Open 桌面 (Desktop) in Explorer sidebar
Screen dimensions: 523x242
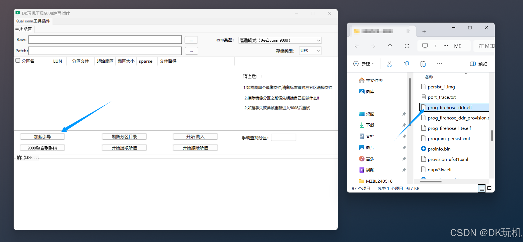tap(367, 114)
